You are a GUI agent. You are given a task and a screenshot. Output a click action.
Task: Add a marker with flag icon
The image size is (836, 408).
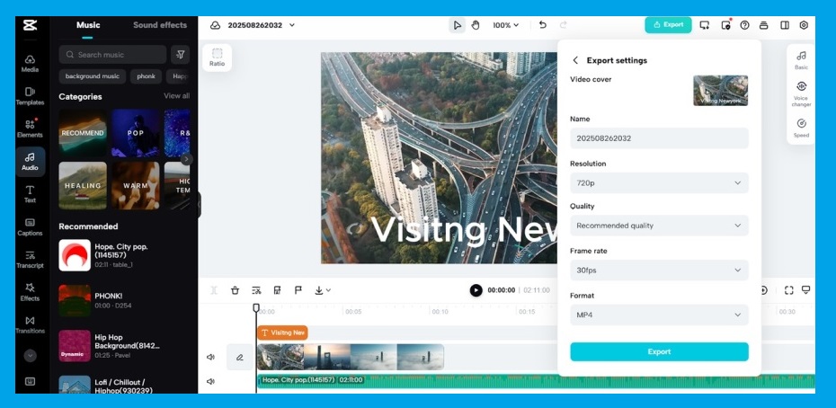(298, 290)
